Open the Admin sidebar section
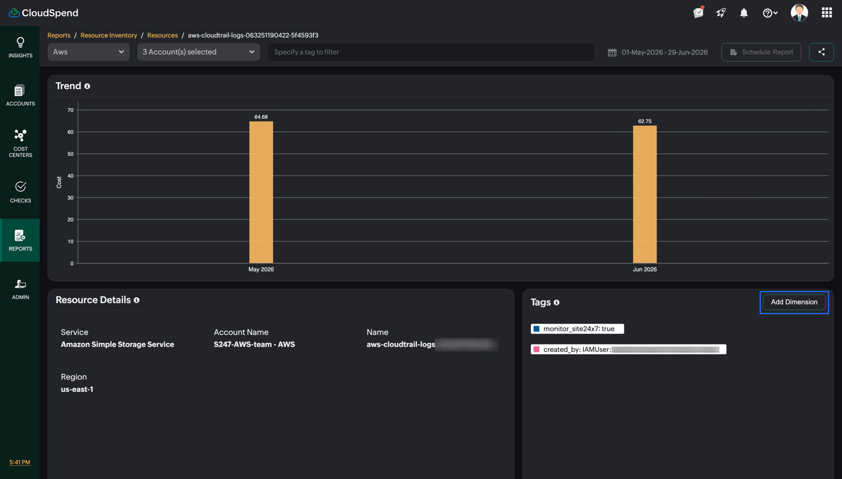This screenshot has height=479, width=842. point(20,289)
